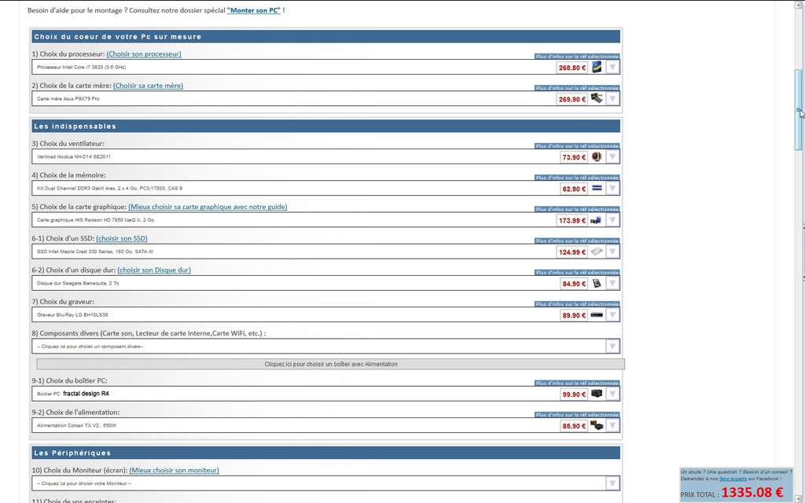Open the "Monter son PC" guide link

pyautogui.click(x=254, y=10)
